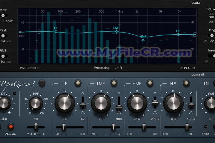
Task: Click the OUT level knob
Action: click(x=211, y=104)
